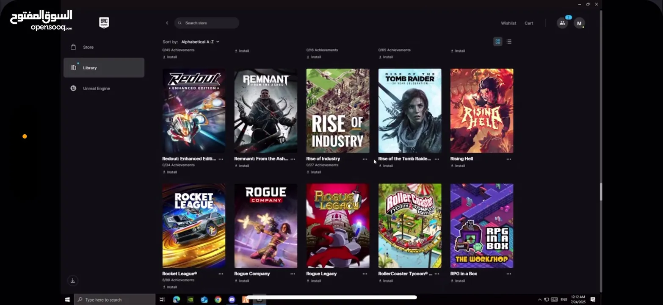This screenshot has width=663, height=305.
Task: Open more options for Rise of the Tomb Raider
Action: [x=436, y=159]
